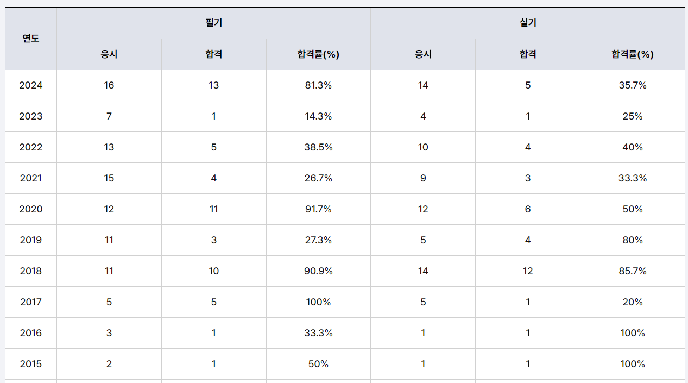Click the 2020 year cell
Viewport: 688px width, 383px height.
tap(31, 209)
